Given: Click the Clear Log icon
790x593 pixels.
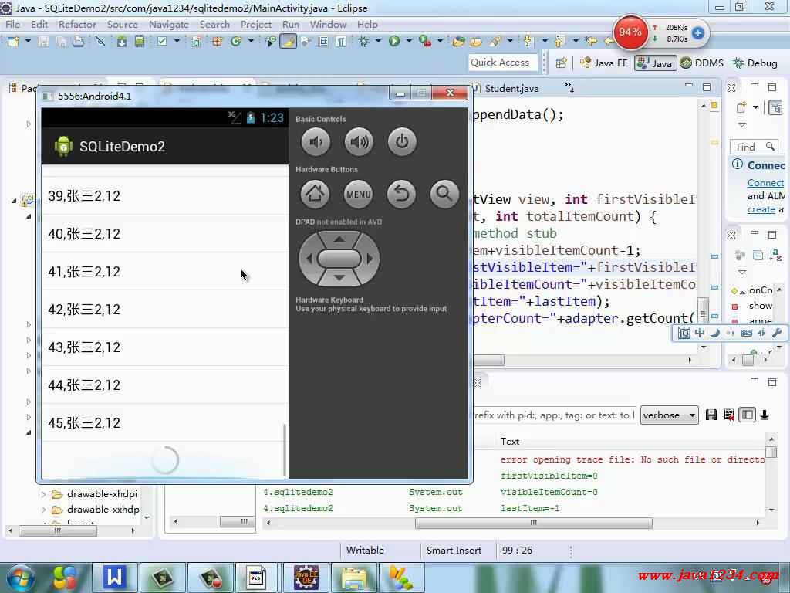Looking at the screenshot, I should pyautogui.click(x=728, y=415).
